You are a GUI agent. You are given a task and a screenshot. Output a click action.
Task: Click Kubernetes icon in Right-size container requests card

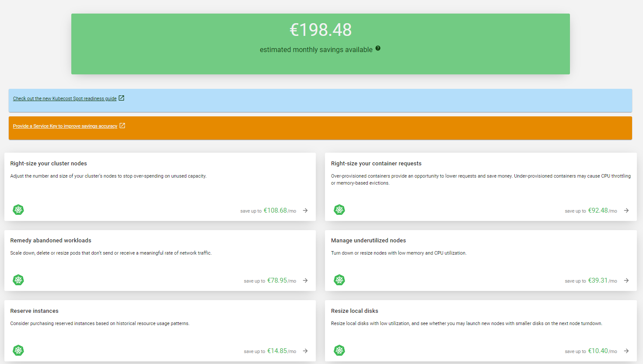[339, 210]
